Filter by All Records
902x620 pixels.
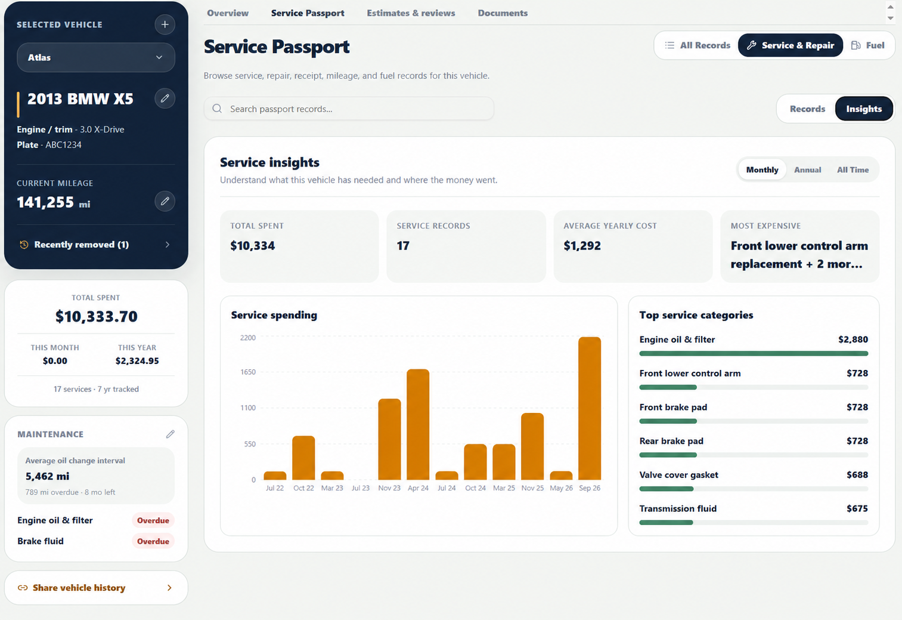(x=698, y=45)
